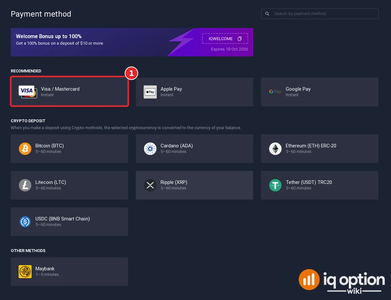This screenshot has height=300, width=391.
Task: Select Tether (USDT) TRC20 deposit option
Action: [320, 185]
